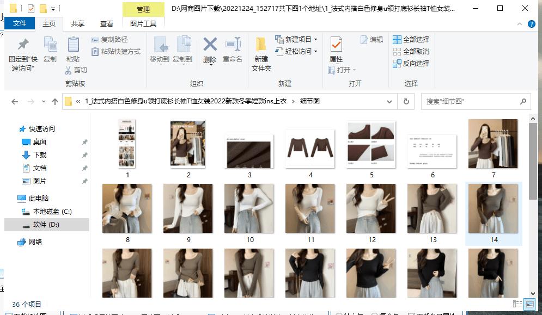This screenshot has width=542, height=315.
Task: Select thumbnail number 7
Action: [x=493, y=144]
